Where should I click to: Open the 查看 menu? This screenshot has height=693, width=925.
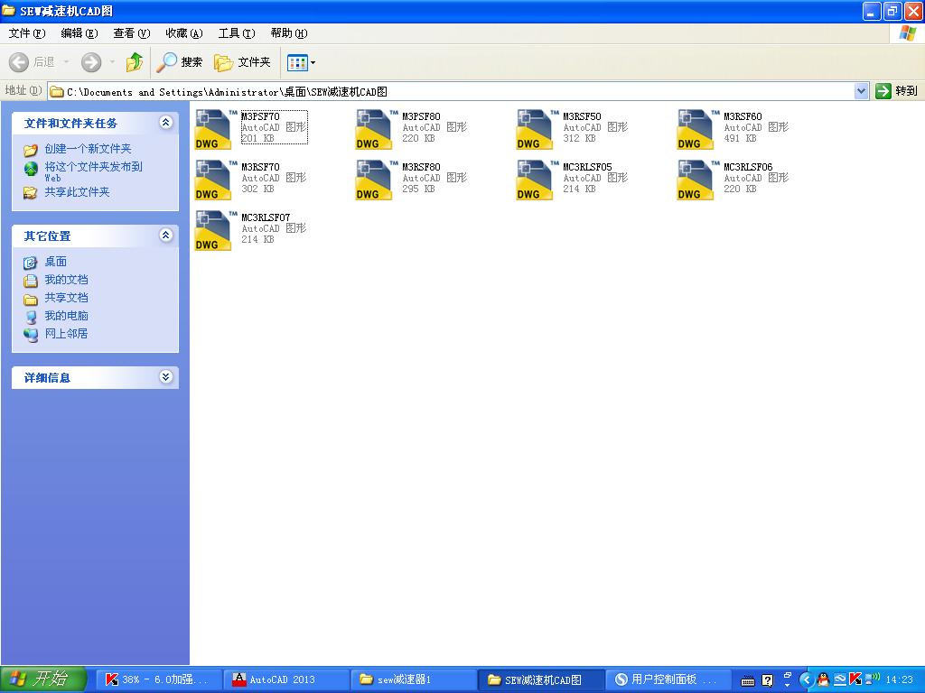click(130, 33)
